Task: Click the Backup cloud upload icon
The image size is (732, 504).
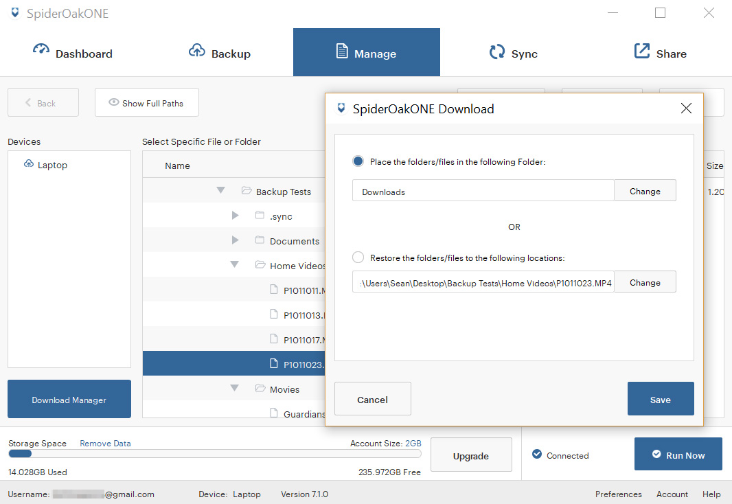Action: tap(196, 50)
